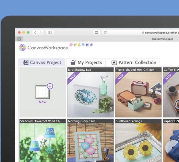Open the Canvas Project tab
The height and width of the screenshot is (162, 179).
tap(42, 62)
